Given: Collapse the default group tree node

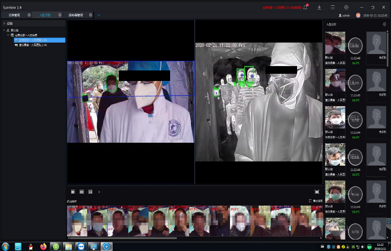Looking at the screenshot, I should coord(4,30).
